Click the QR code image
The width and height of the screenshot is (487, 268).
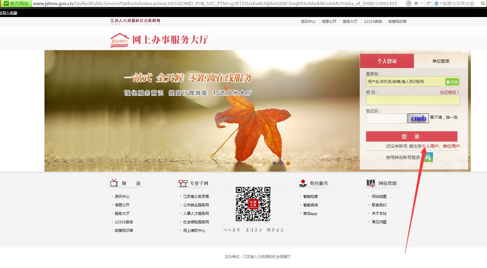coord(253,204)
